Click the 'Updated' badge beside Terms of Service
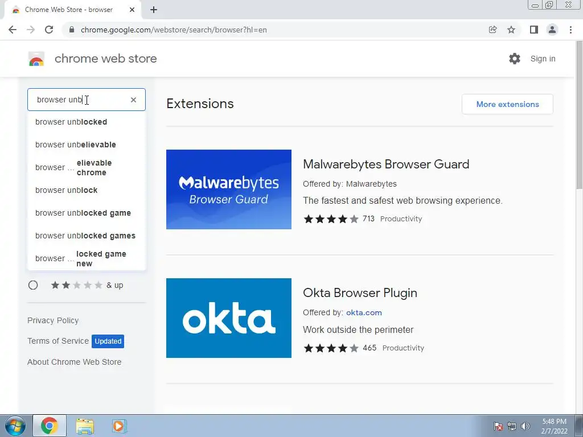The image size is (583, 437). pyautogui.click(x=108, y=341)
